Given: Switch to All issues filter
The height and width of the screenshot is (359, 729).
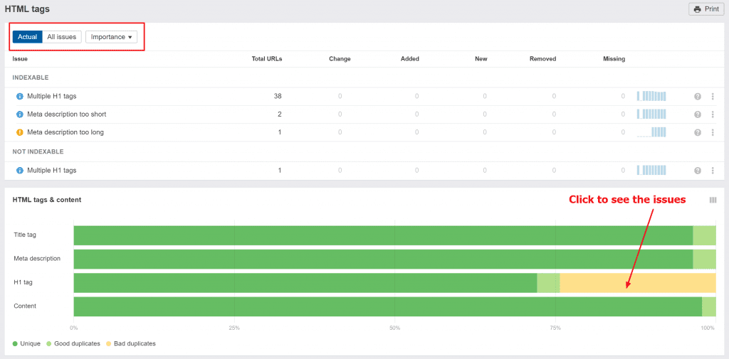Looking at the screenshot, I should click(x=62, y=37).
